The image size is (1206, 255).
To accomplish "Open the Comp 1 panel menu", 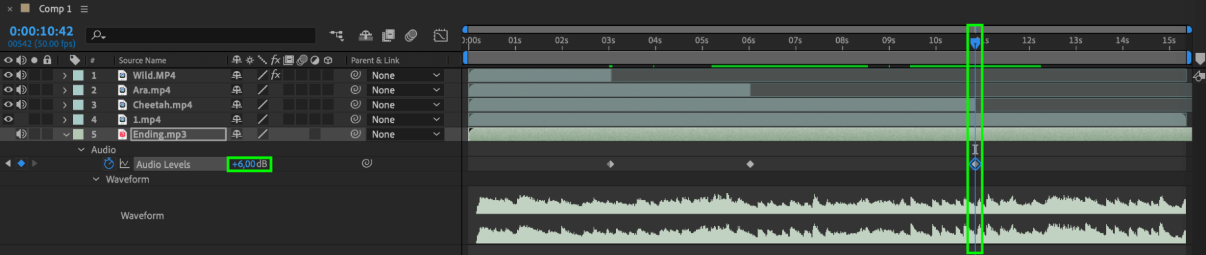I will (84, 9).
